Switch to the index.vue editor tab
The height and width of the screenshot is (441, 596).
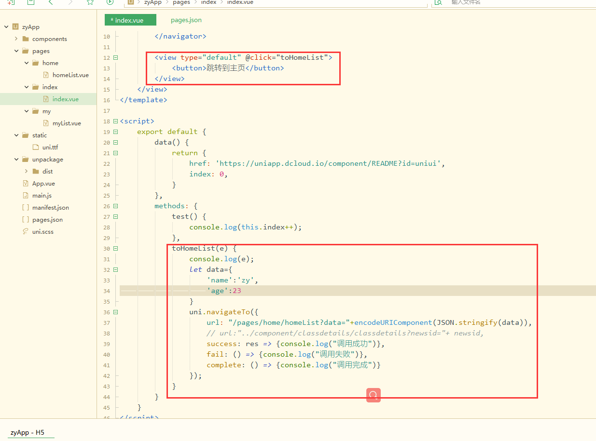[x=130, y=20]
